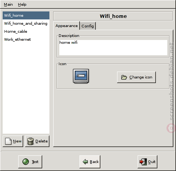Click the green Back arrow icon
Viewport: 176px width, 171px height.
point(85,162)
